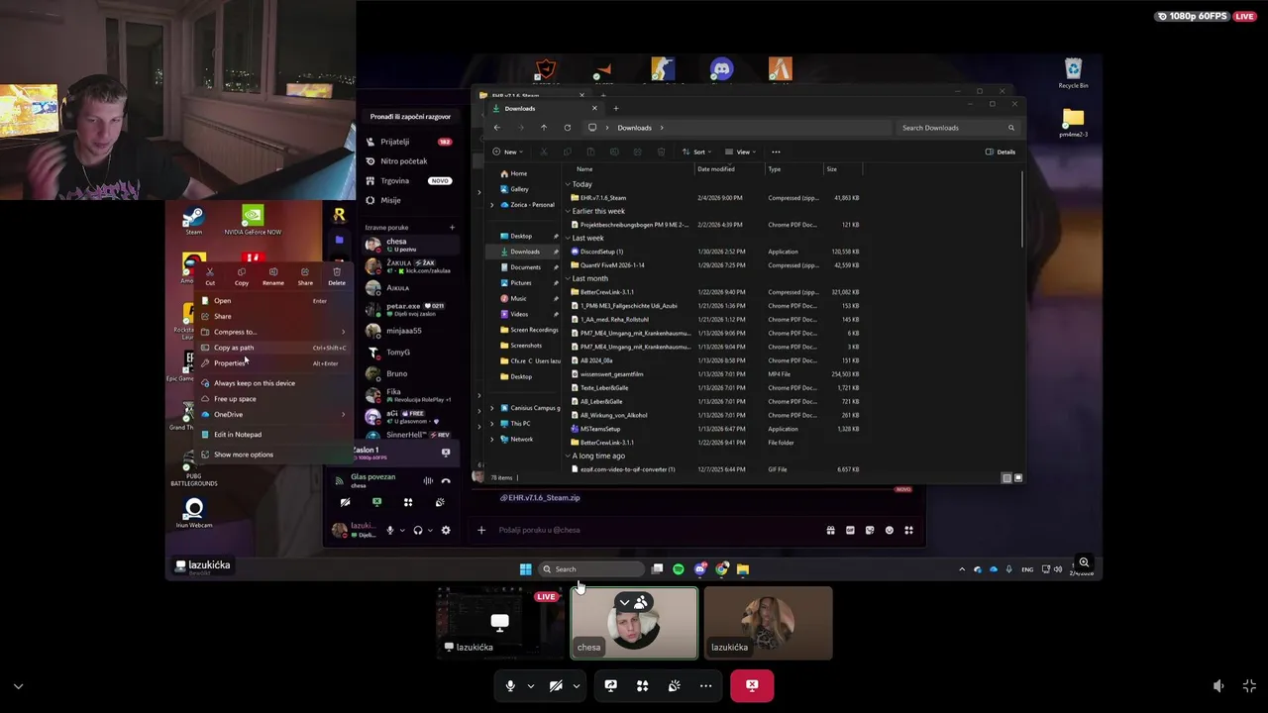
Task: Select DiscordSetup (1) file row
Action: [715, 252]
